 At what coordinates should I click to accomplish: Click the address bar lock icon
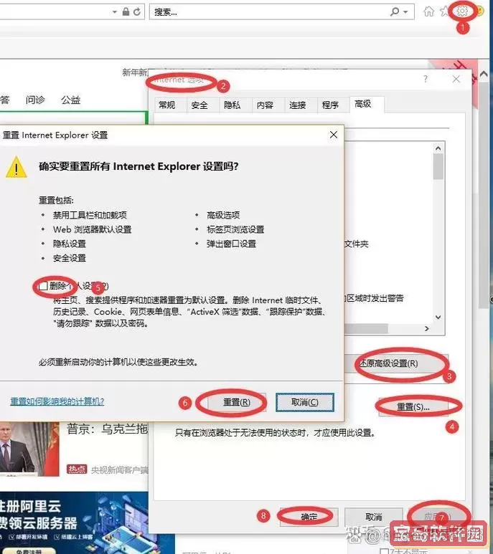126,11
